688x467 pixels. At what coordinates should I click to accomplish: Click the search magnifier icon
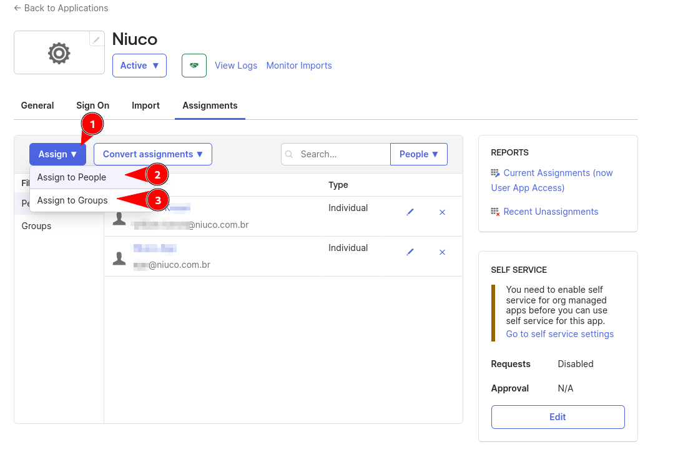coord(289,154)
